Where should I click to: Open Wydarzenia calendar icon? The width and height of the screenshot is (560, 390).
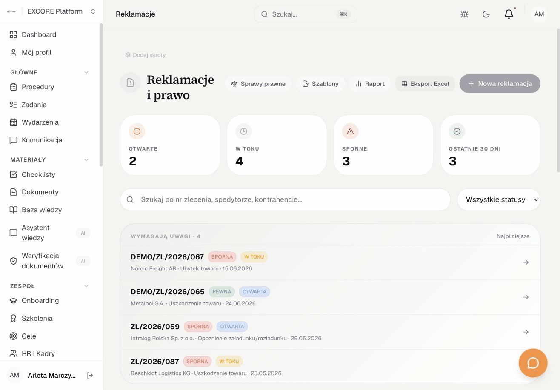(14, 122)
